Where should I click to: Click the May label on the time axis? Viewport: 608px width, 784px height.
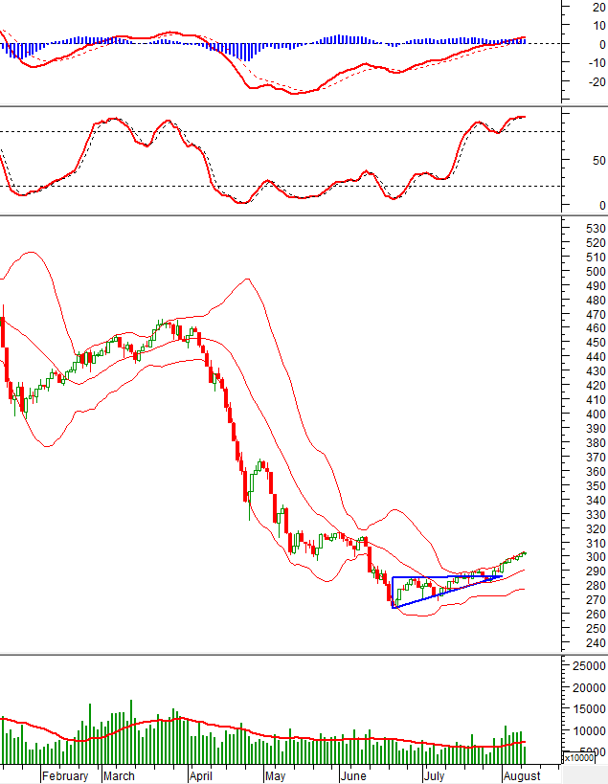275,776
